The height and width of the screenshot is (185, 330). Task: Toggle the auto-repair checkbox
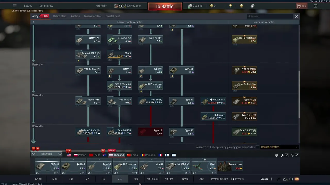pyautogui.click(x=287, y=155)
